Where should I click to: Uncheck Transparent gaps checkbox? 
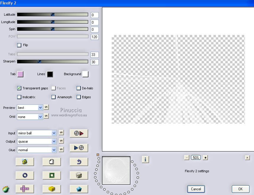coord(19,88)
